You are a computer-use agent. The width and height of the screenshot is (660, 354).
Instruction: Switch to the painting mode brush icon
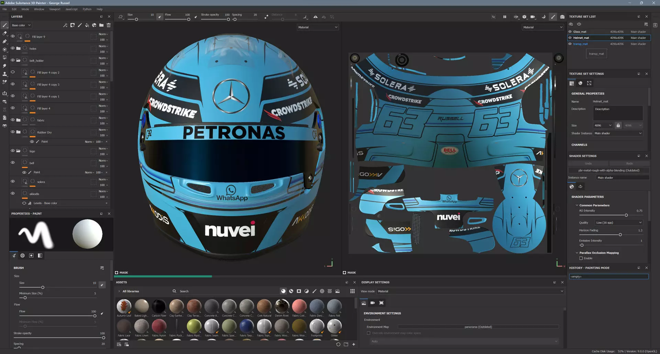pos(553,17)
